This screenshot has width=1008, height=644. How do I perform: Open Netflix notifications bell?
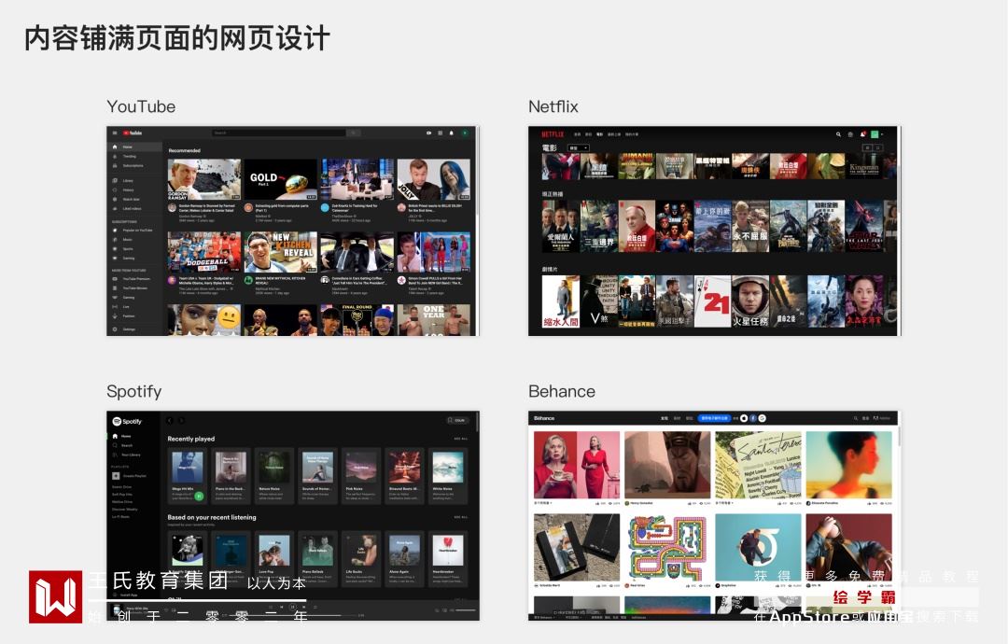862,134
